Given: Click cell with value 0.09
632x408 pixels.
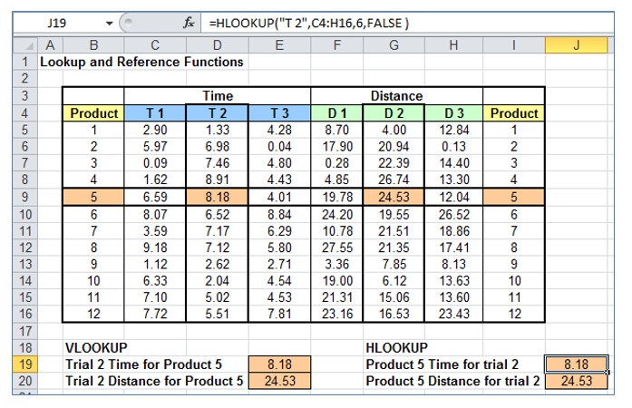Looking at the screenshot, I should (155, 163).
